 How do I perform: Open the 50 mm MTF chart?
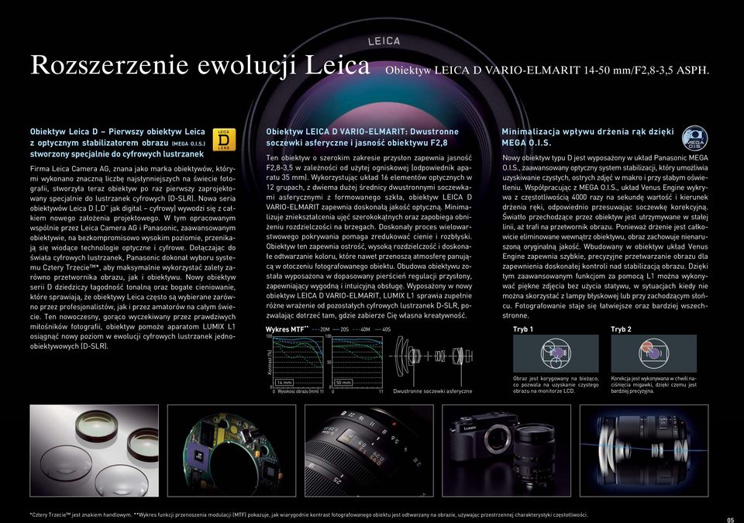point(357,363)
